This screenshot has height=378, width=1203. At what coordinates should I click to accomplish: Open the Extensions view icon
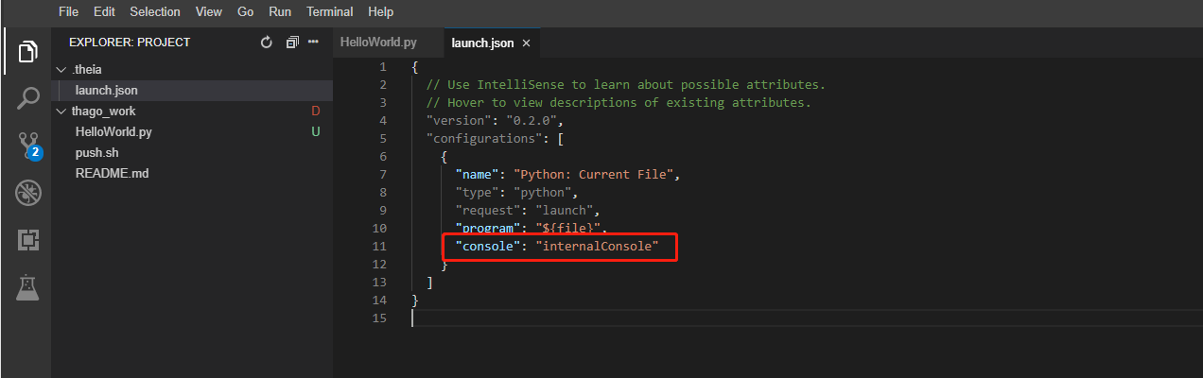[x=27, y=240]
